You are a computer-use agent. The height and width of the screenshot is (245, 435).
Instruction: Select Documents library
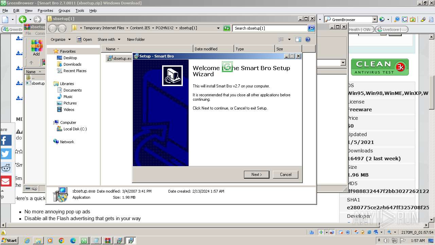pos(72,90)
